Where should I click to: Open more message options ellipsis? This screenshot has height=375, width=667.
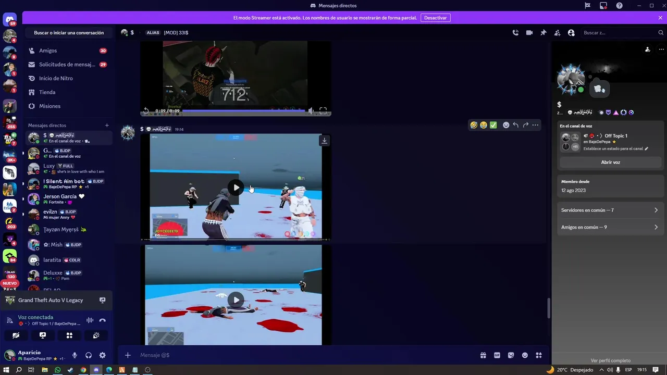(x=535, y=125)
